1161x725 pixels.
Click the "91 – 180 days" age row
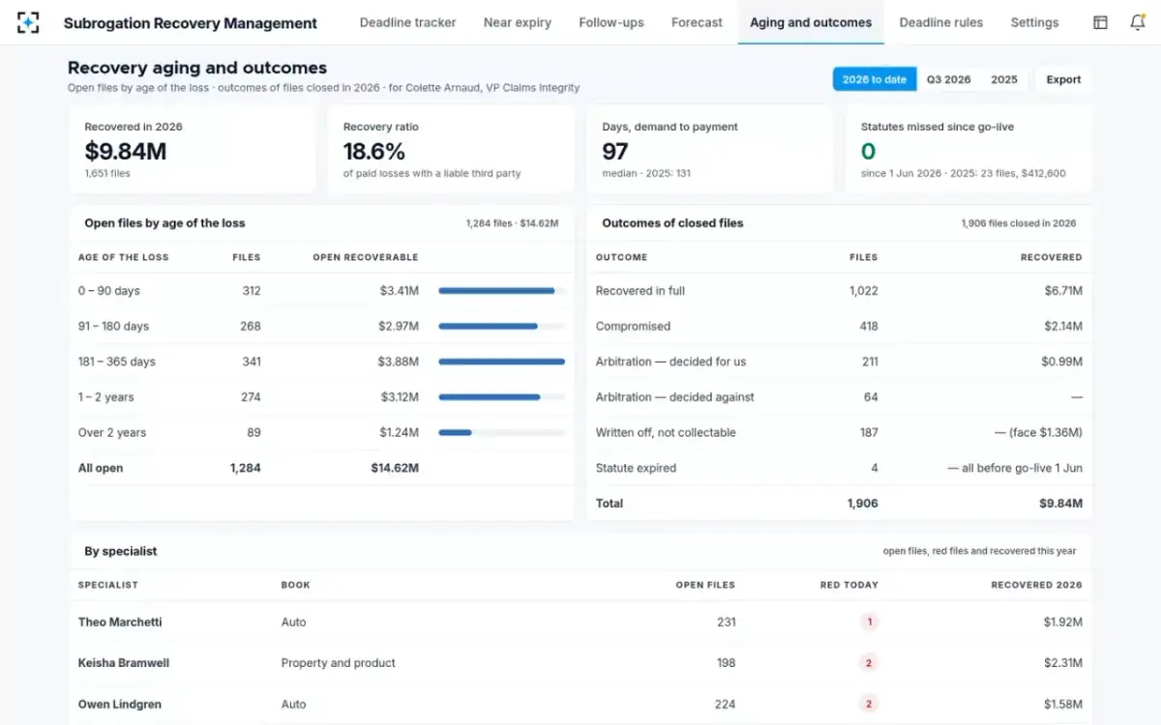pyautogui.click(x=321, y=327)
